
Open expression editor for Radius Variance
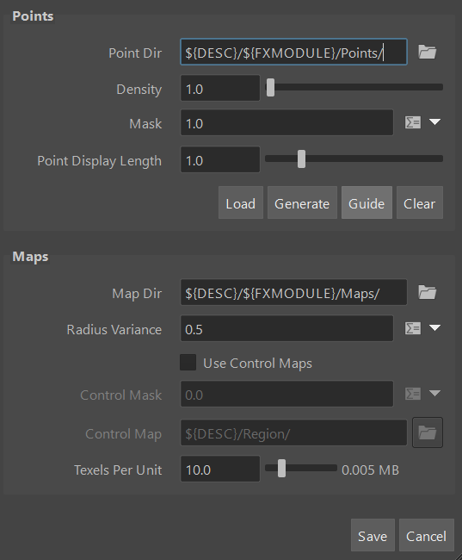(413, 328)
